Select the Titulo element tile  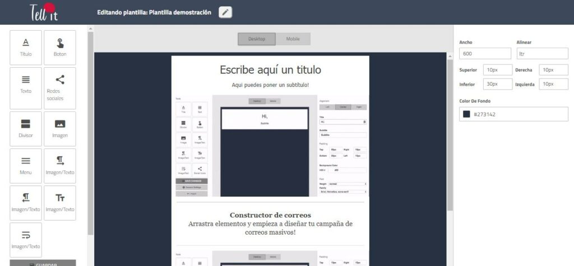[x=26, y=48]
